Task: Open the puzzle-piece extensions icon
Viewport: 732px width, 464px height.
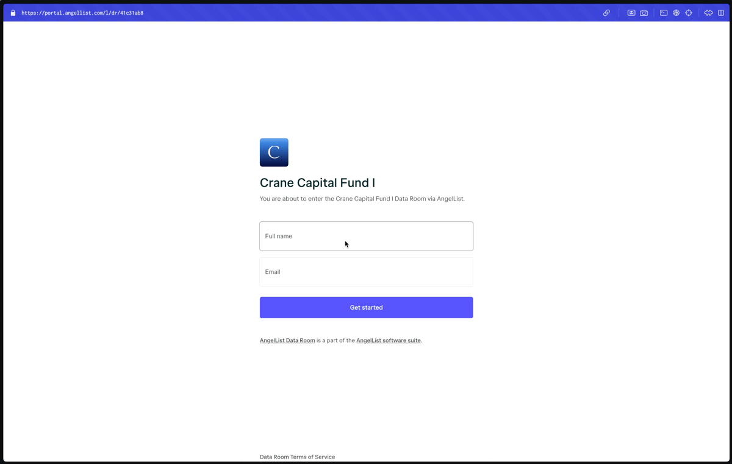Action: 708,12
